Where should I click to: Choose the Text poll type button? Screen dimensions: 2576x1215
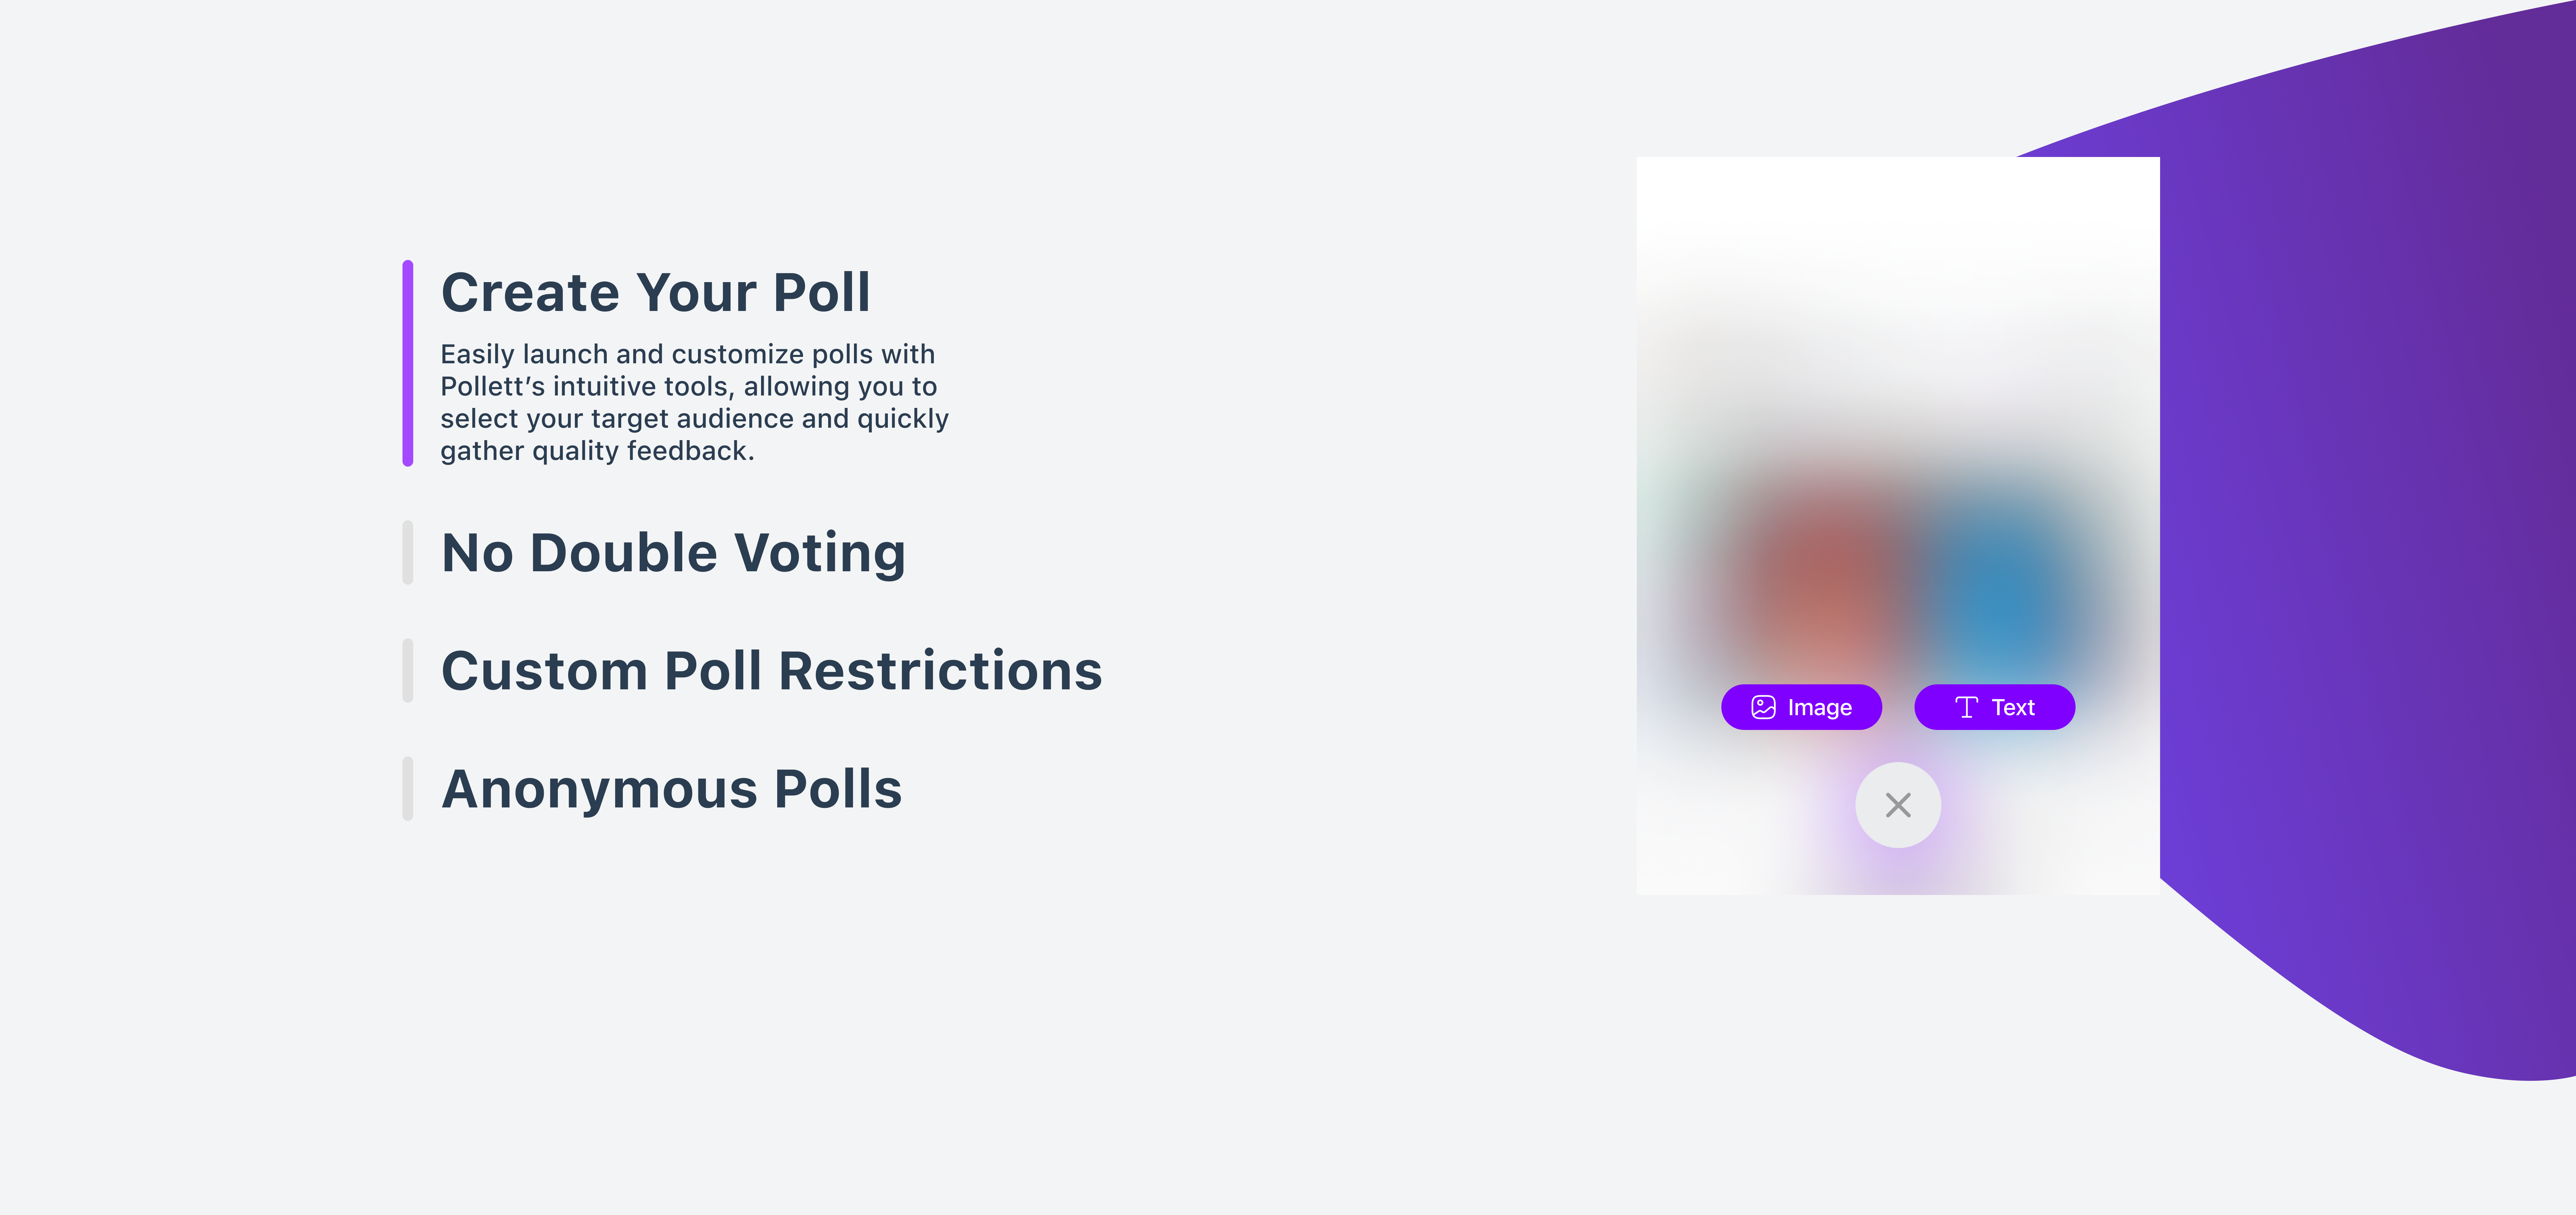click(x=1994, y=707)
